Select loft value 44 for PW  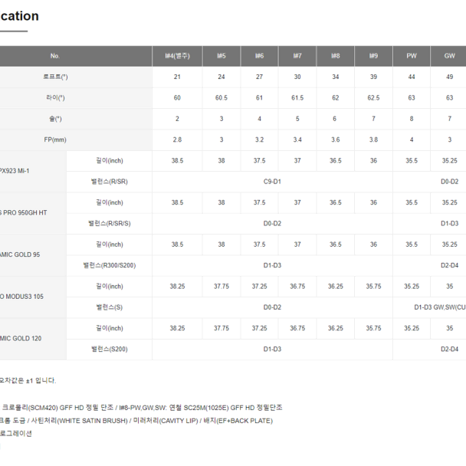412,77
